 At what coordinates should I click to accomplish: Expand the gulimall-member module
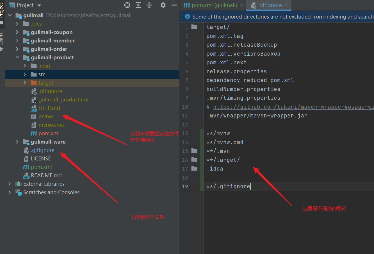click(x=17, y=40)
